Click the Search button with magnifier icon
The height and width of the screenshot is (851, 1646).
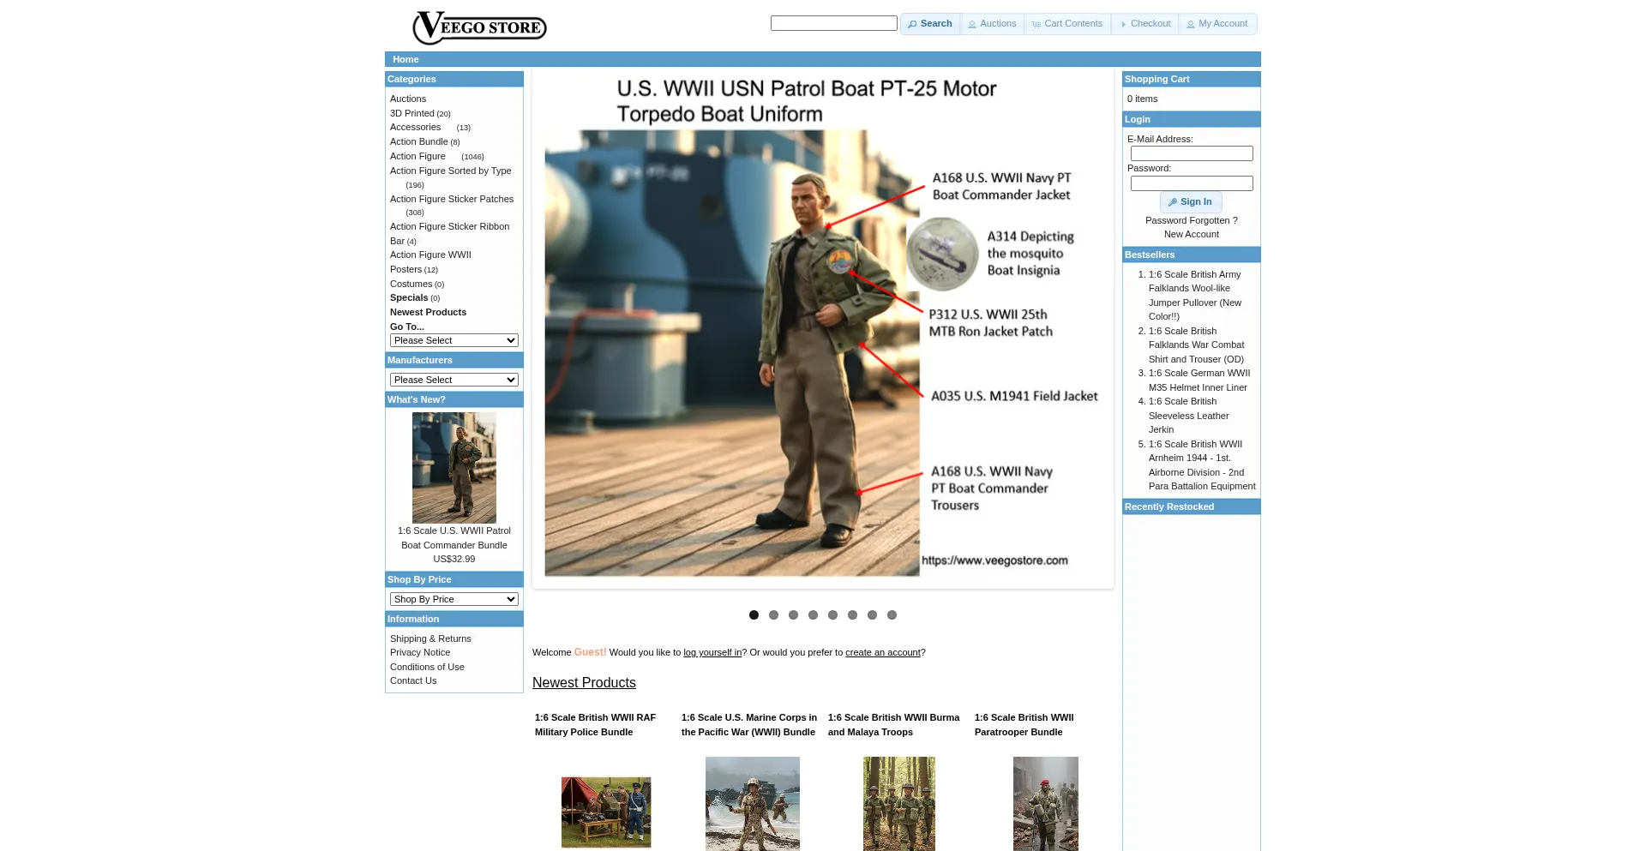coord(930,24)
